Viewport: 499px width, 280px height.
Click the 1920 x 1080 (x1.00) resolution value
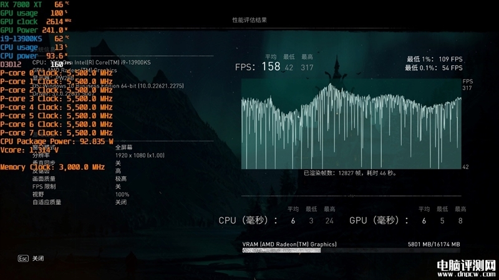click(x=140, y=155)
